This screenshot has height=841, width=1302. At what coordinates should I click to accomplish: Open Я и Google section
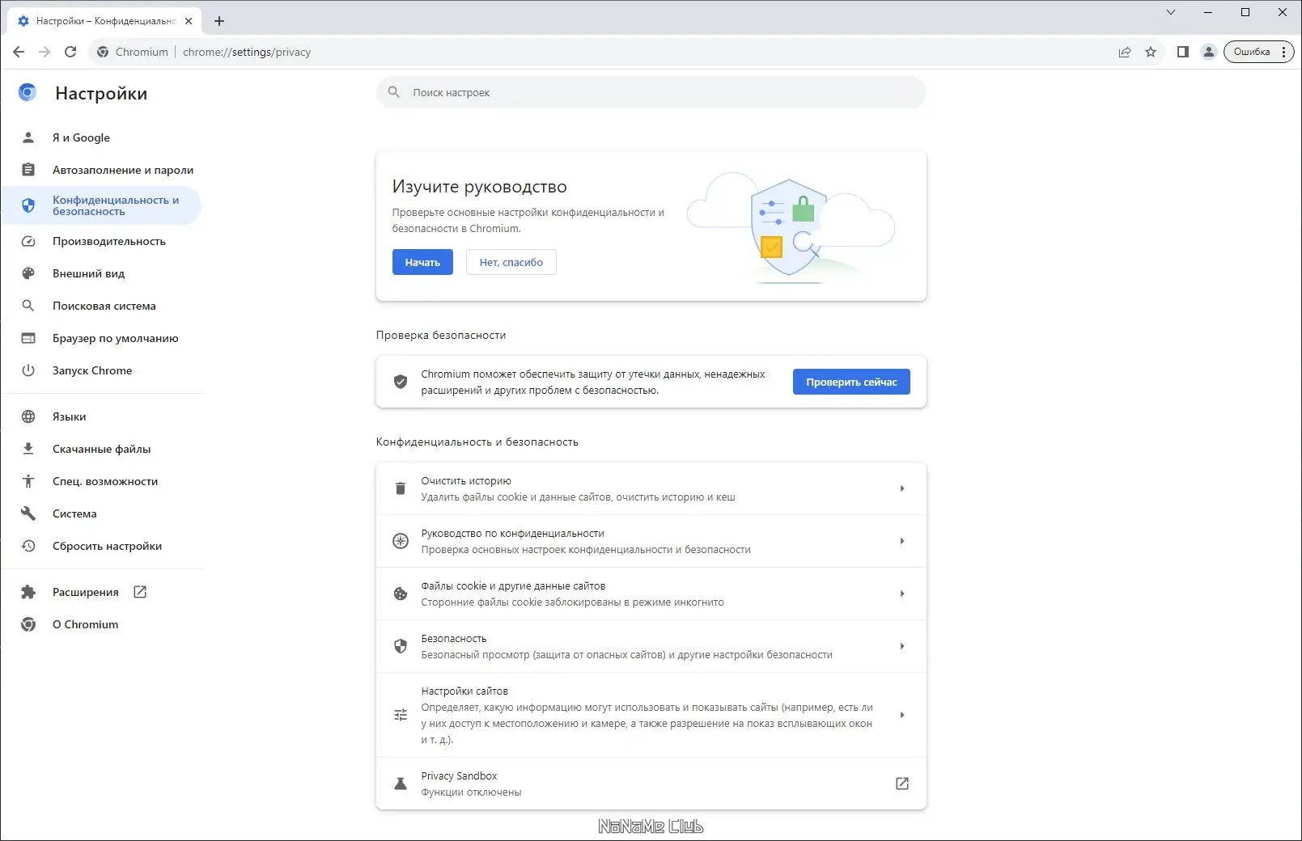coord(102,137)
